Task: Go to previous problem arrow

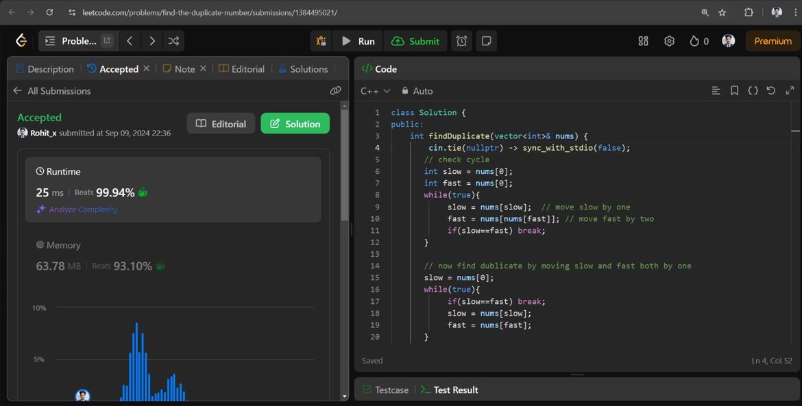Action: [130, 41]
